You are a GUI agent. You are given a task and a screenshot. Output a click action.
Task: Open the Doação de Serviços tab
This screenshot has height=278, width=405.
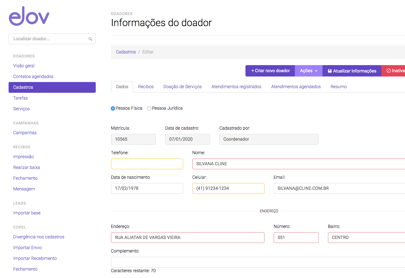click(182, 87)
